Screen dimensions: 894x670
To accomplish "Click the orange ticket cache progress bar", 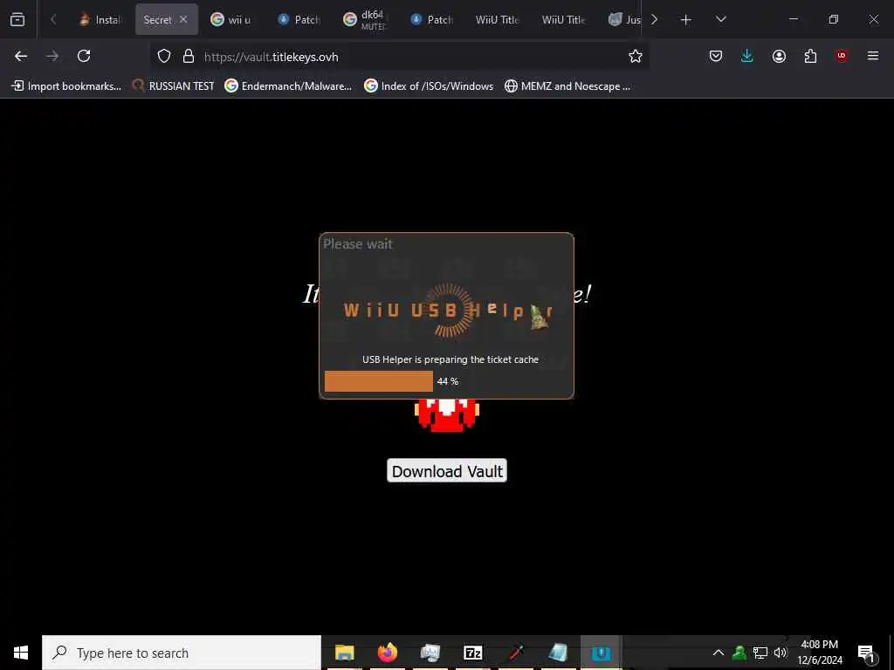I will (x=379, y=381).
